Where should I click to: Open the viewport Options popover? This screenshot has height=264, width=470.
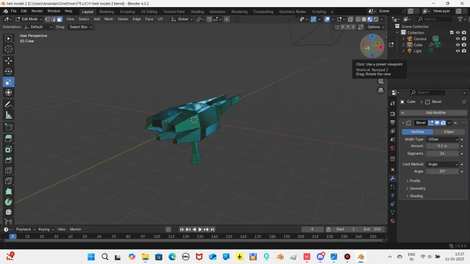coord(375,27)
